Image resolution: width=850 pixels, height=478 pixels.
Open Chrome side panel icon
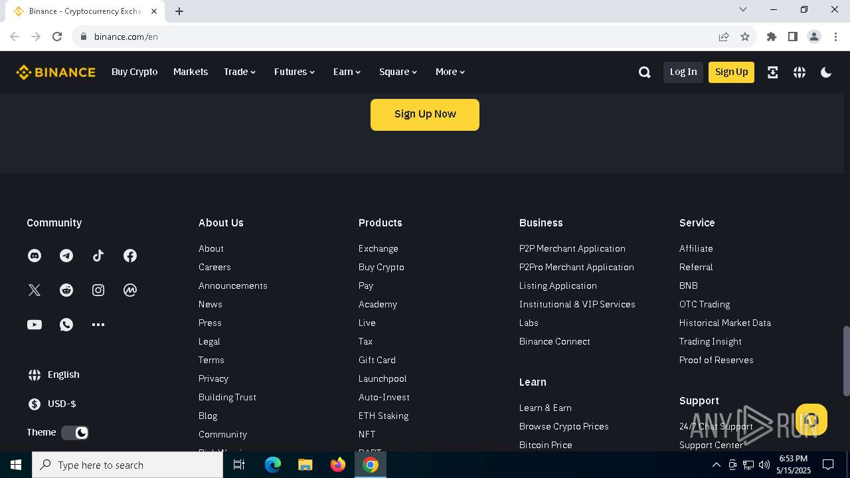coord(793,37)
